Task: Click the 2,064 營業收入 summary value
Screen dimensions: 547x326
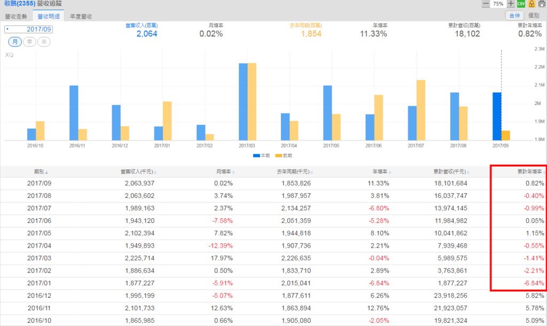Action: coord(147,34)
